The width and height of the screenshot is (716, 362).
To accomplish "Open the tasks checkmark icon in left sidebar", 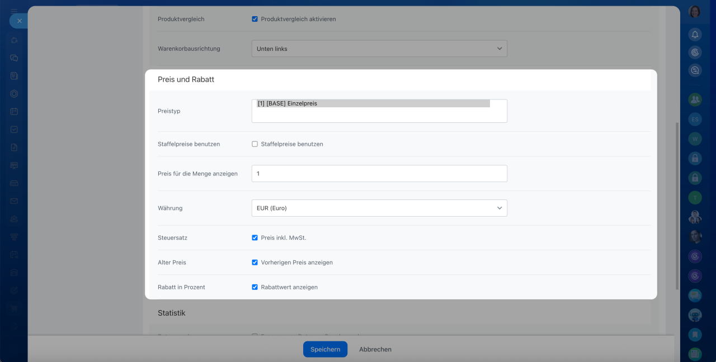I will [x=14, y=129].
